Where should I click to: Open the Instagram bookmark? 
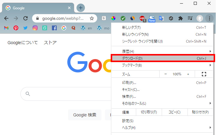pyautogui.click(x=35, y=28)
